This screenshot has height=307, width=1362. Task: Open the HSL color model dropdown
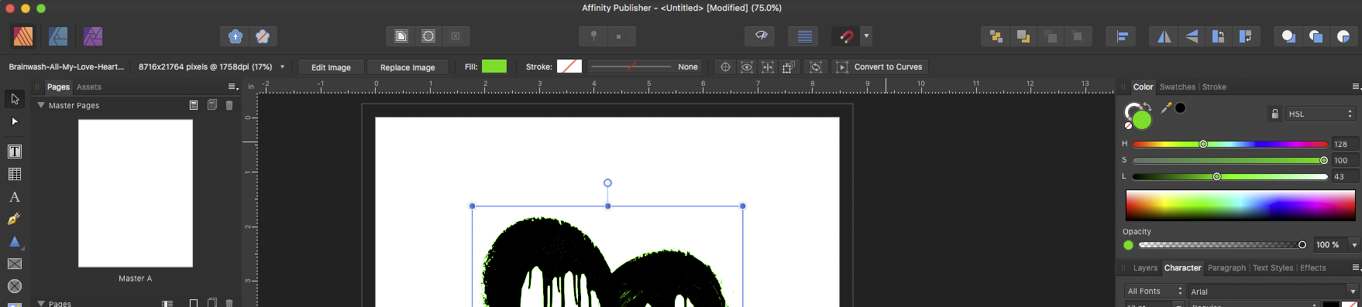click(x=1320, y=114)
